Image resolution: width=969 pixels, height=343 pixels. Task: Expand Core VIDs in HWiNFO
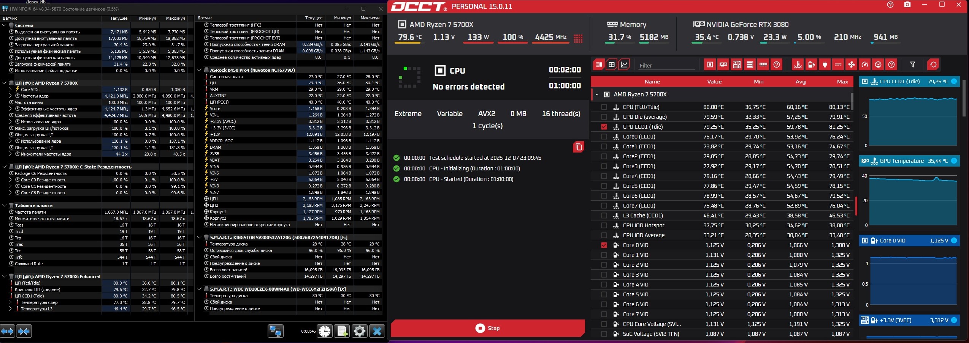coord(11,90)
